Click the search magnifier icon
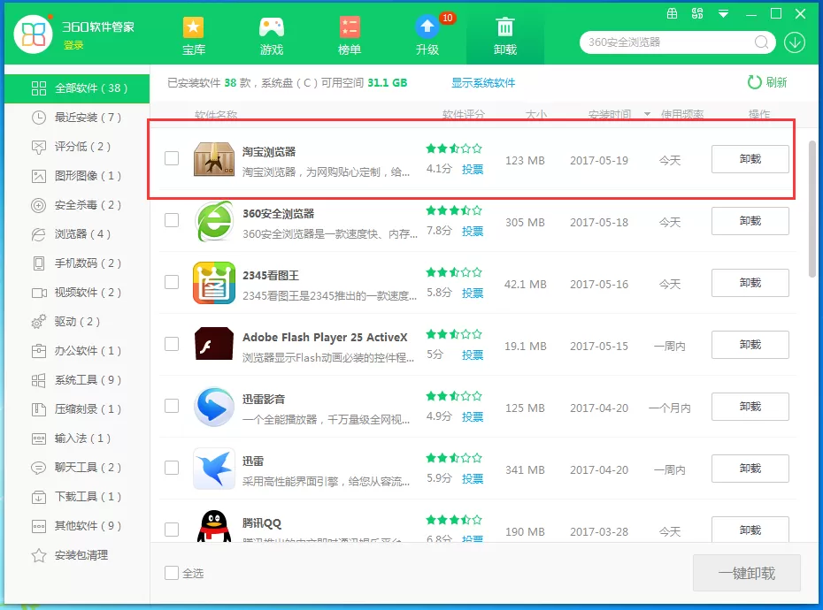 761,42
